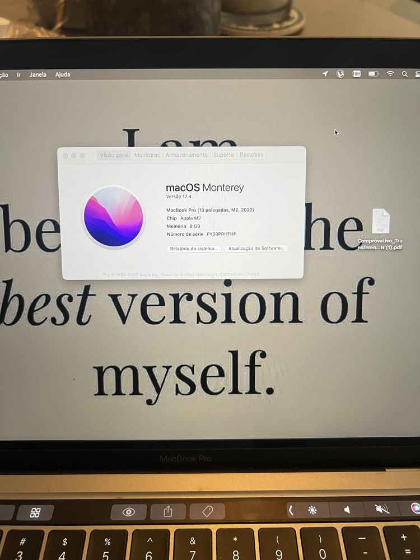Click the red close window button
420x560 pixels.
click(x=66, y=156)
